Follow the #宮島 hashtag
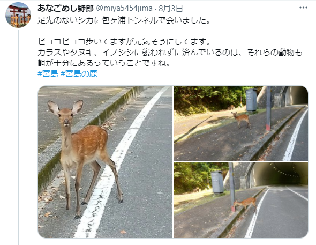The width and height of the screenshot is (316, 245). [48, 74]
